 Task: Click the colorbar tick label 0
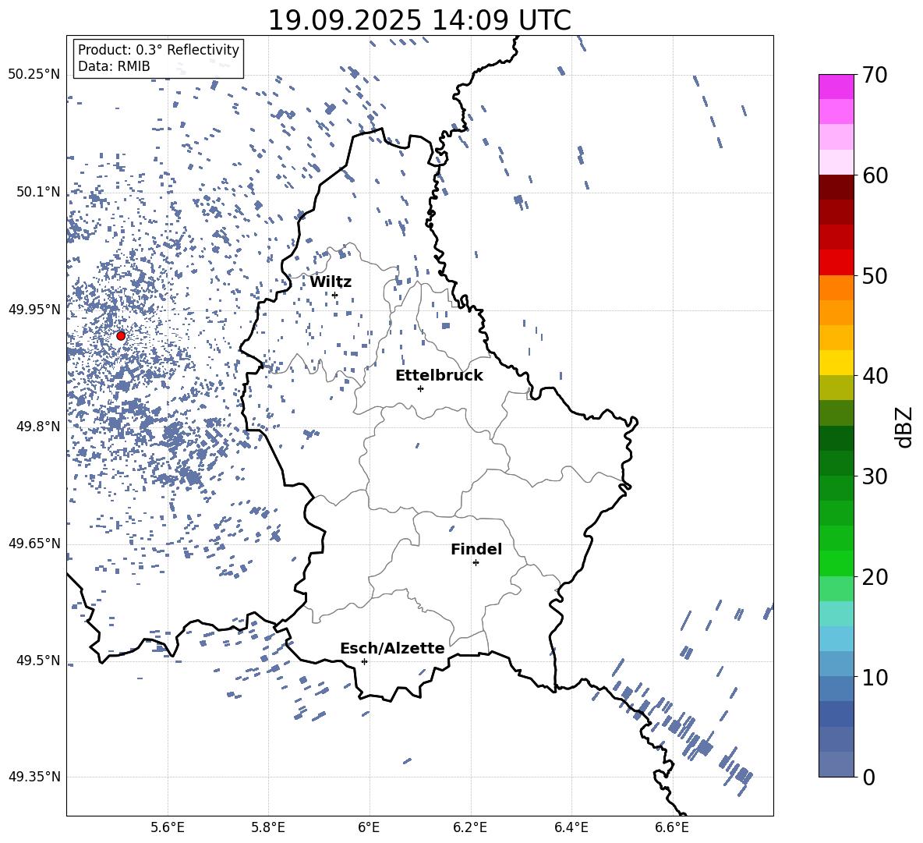tap(868, 777)
